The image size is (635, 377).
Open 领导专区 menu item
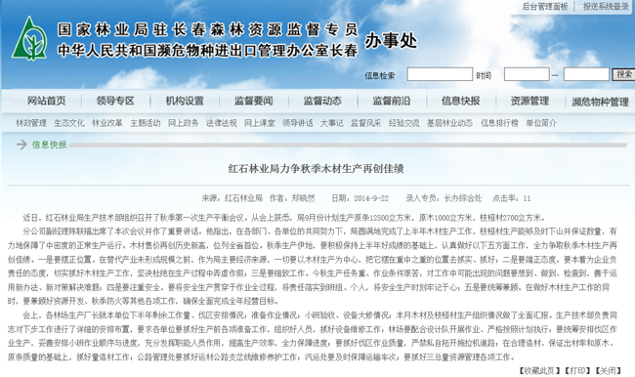[x=115, y=101]
